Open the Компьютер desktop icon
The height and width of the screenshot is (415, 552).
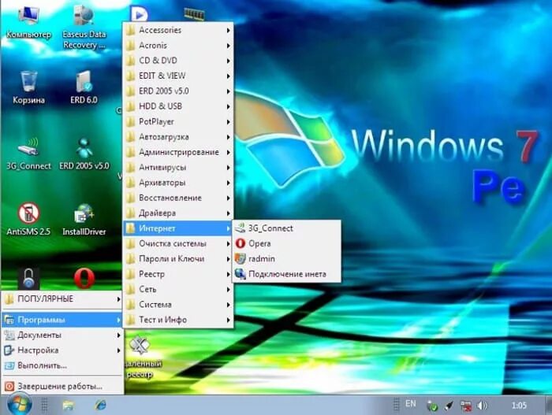(x=28, y=23)
